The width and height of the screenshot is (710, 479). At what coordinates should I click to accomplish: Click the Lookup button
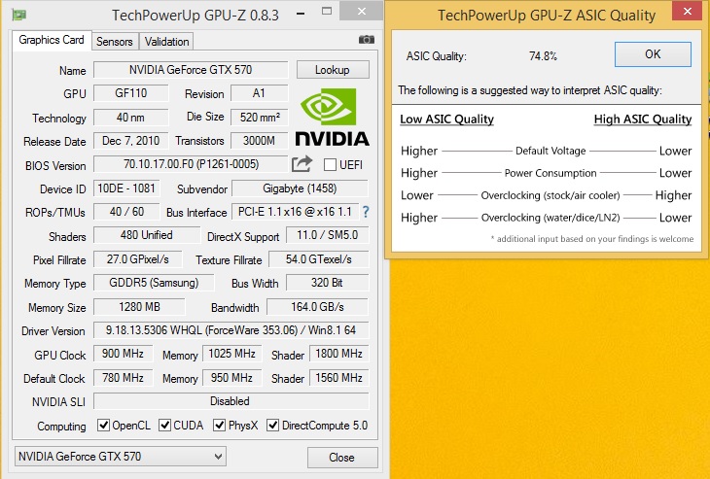pos(333,70)
